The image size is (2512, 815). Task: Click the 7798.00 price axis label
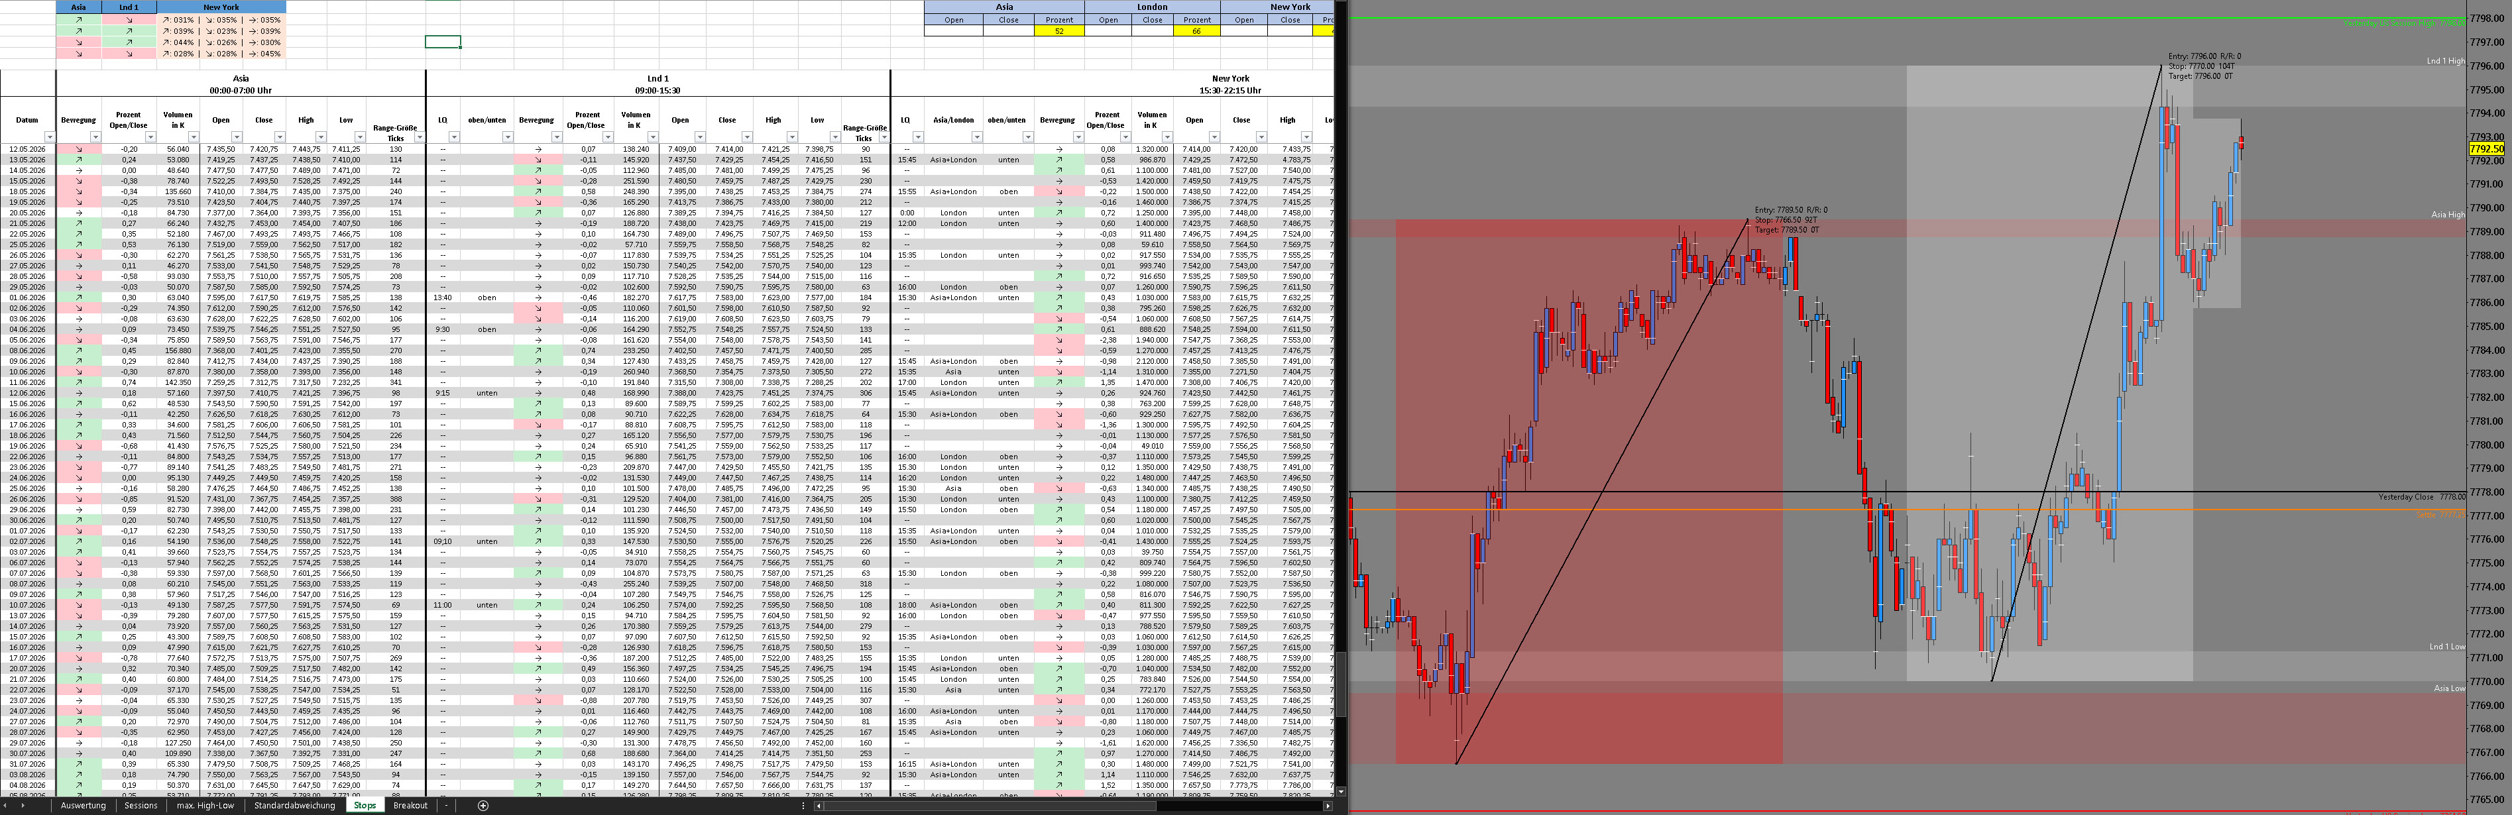[x=2487, y=19]
